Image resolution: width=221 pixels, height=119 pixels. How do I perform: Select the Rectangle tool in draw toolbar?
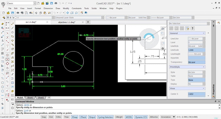[12, 36]
